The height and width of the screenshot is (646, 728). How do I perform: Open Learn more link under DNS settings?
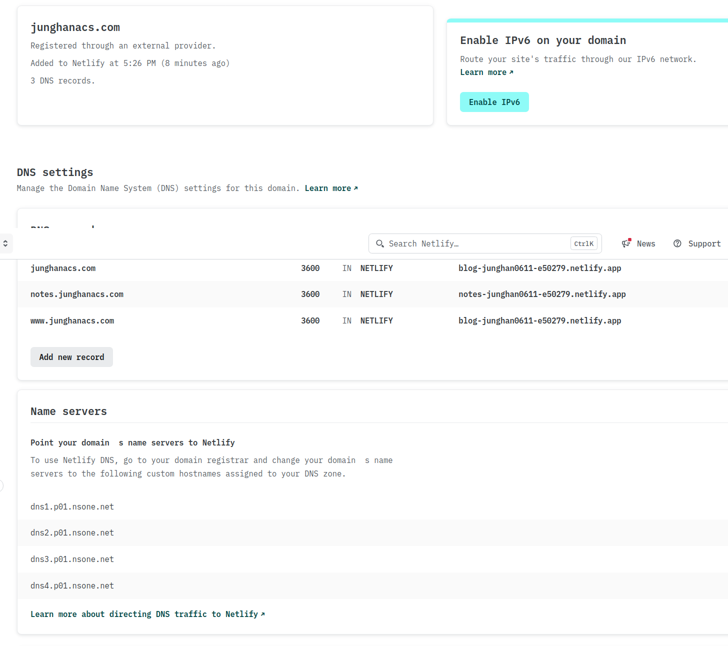click(x=331, y=188)
